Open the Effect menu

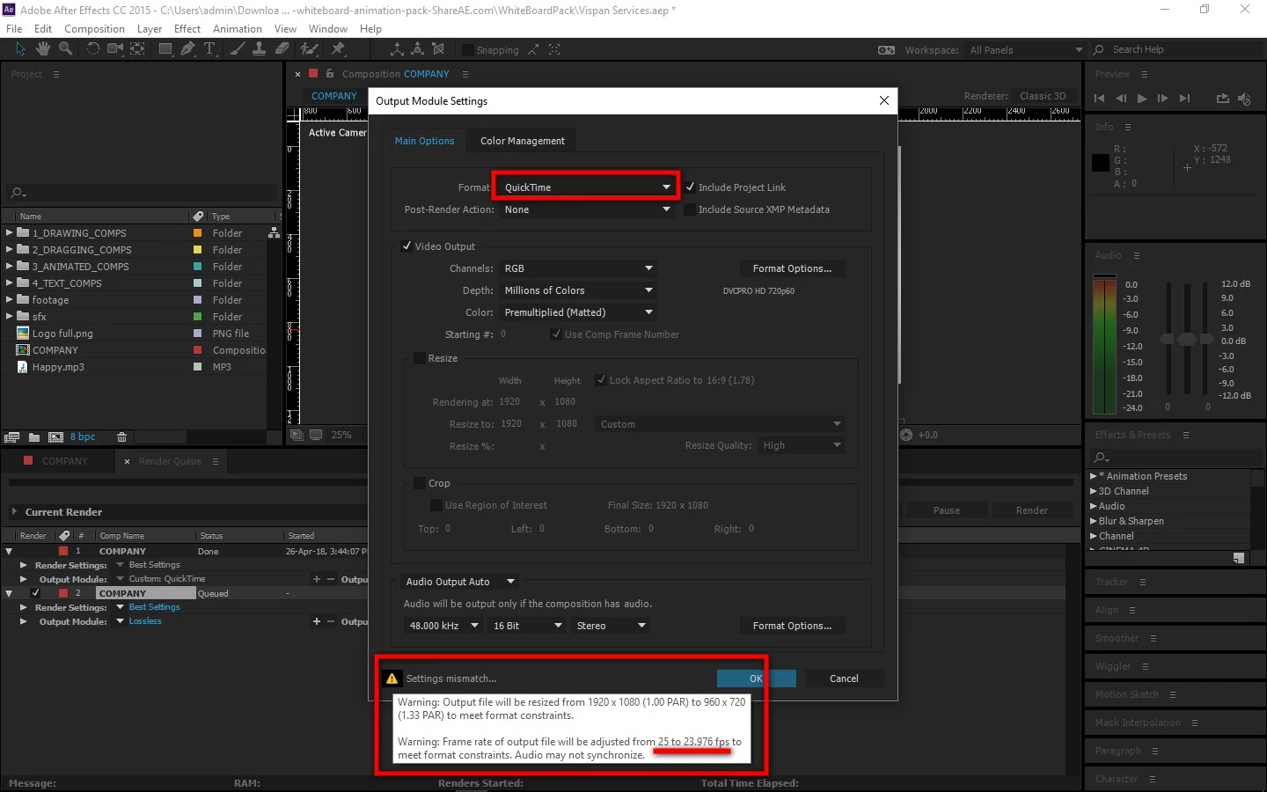[187, 28]
